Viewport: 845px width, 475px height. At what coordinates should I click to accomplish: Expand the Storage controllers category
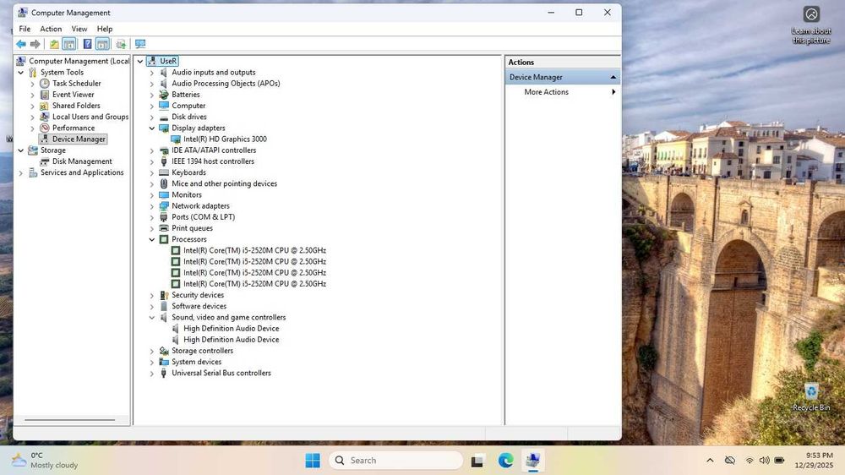click(152, 351)
